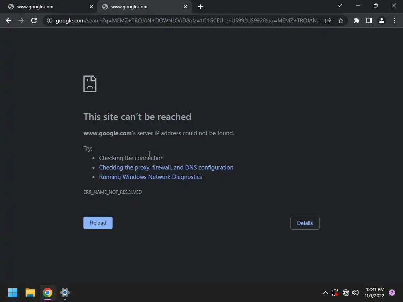Restore down the Chrome window
403x302 pixels.
[x=376, y=6]
